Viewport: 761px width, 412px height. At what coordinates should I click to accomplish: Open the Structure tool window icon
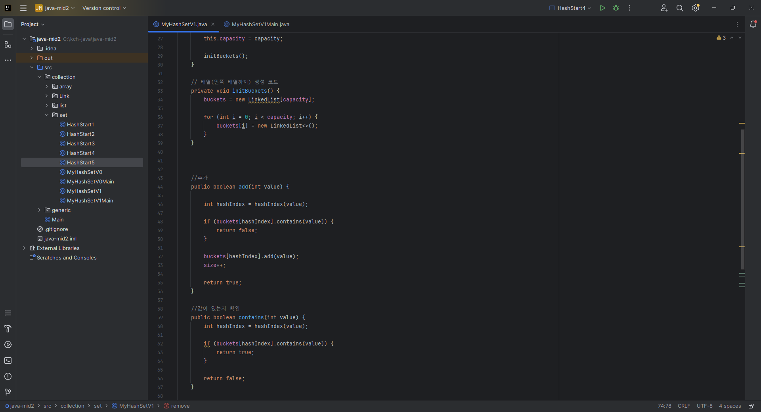point(8,44)
